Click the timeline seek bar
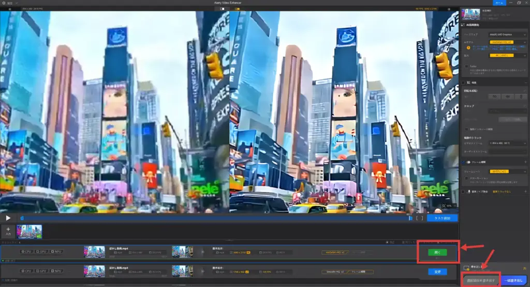 point(216,218)
